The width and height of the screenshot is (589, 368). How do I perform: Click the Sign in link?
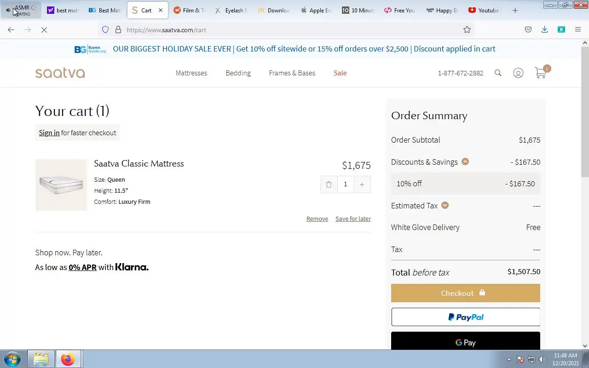pyautogui.click(x=49, y=132)
